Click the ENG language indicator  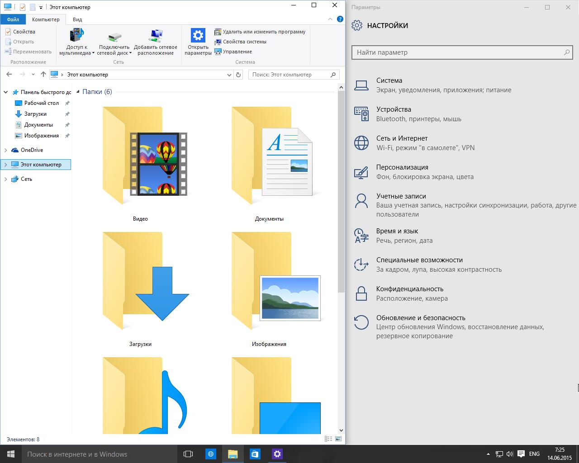tap(534, 454)
